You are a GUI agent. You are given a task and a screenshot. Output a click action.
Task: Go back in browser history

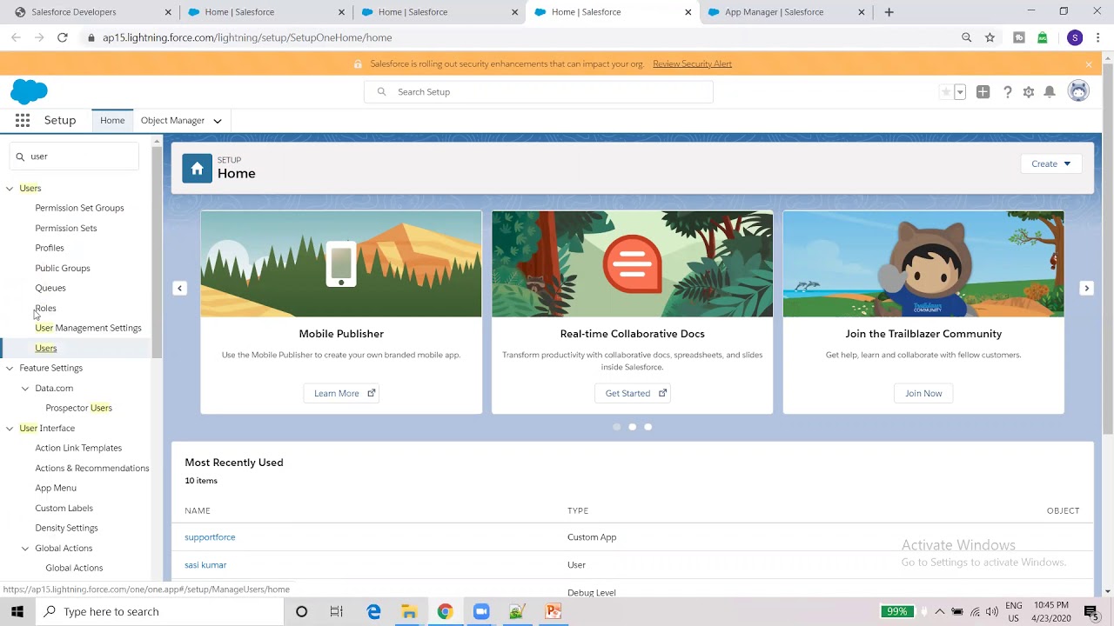click(16, 37)
